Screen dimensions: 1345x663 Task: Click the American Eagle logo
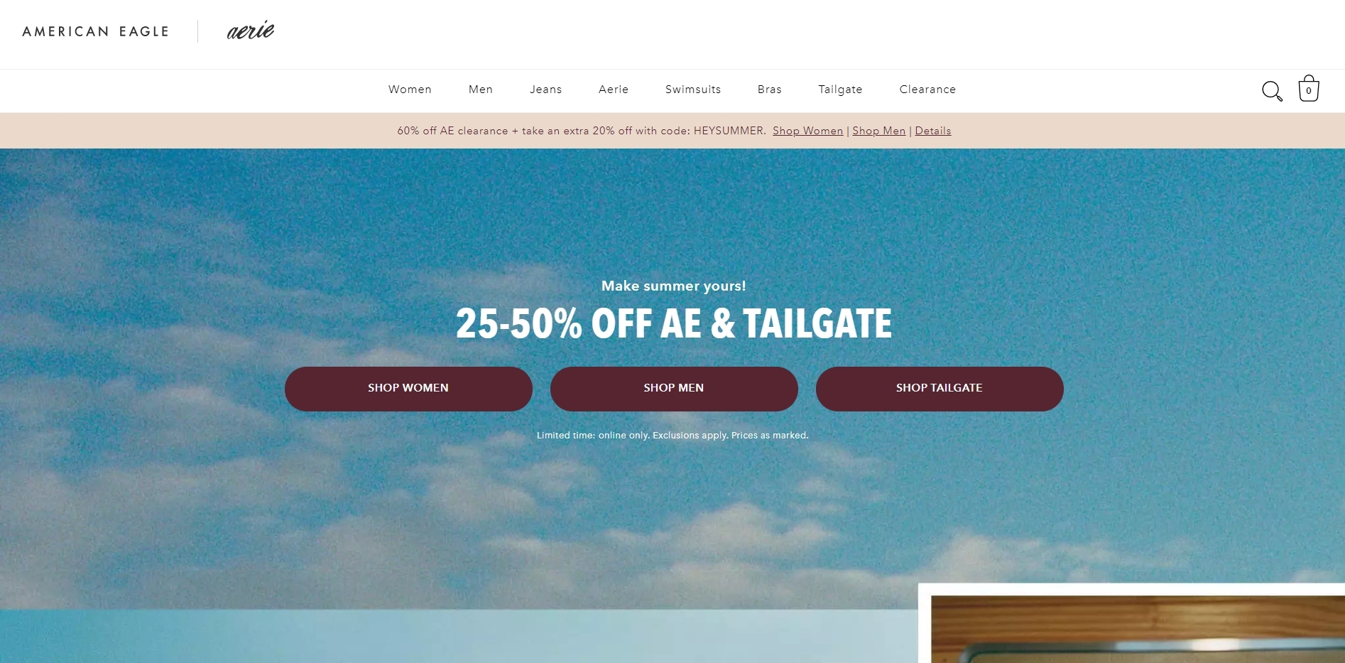pos(96,31)
